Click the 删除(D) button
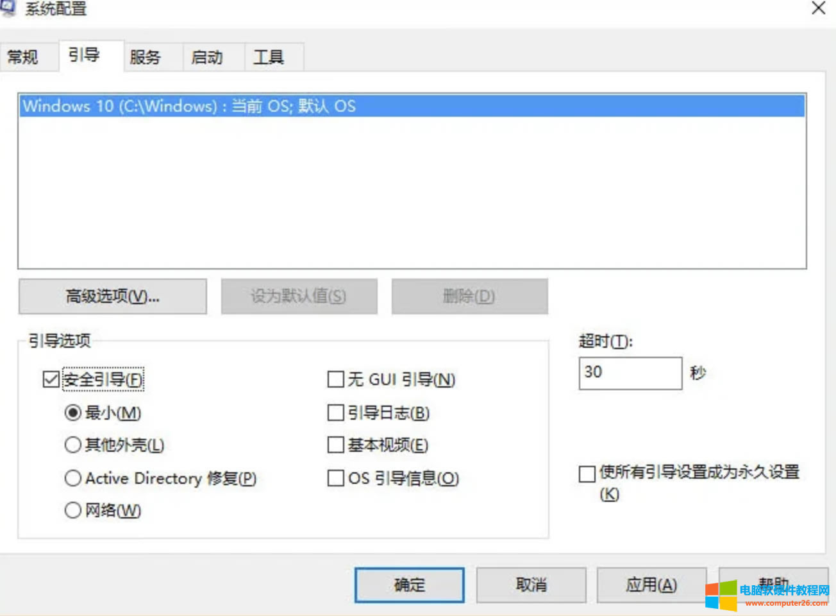The image size is (836, 616). click(x=469, y=296)
